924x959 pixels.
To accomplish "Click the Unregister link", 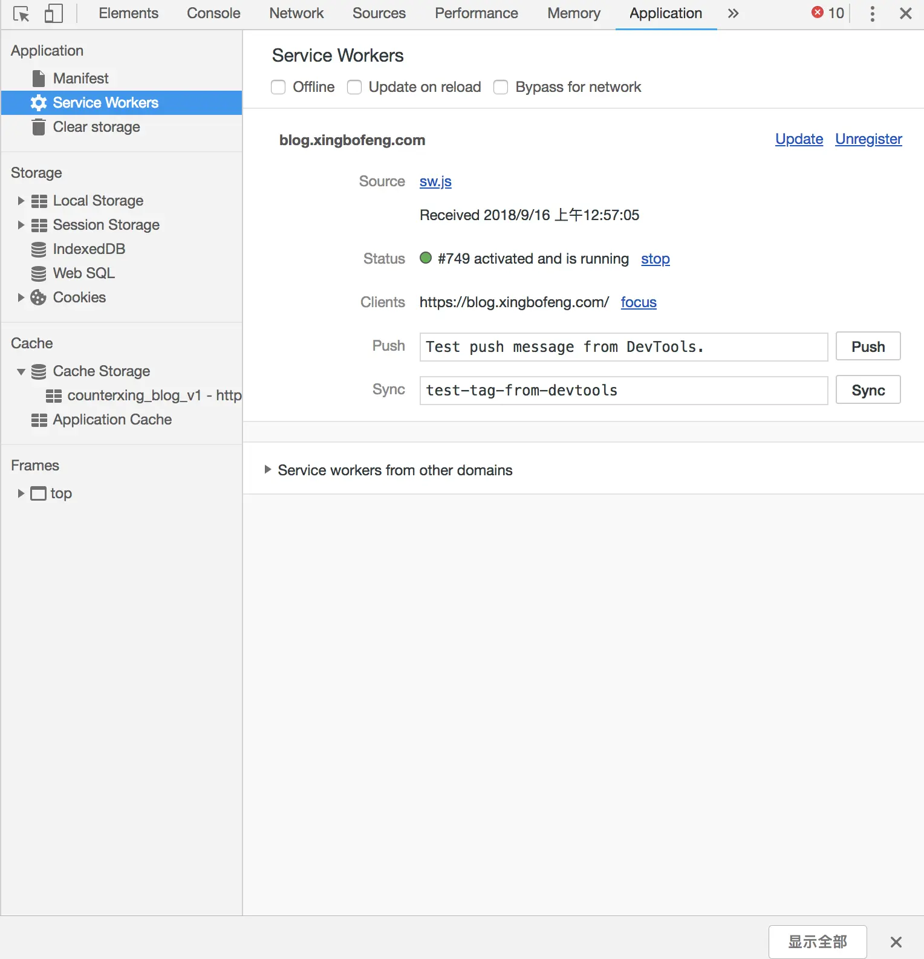I will [868, 139].
